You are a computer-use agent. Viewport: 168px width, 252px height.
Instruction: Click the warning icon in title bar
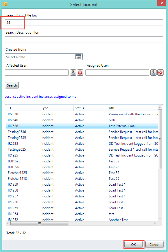[5, 4]
